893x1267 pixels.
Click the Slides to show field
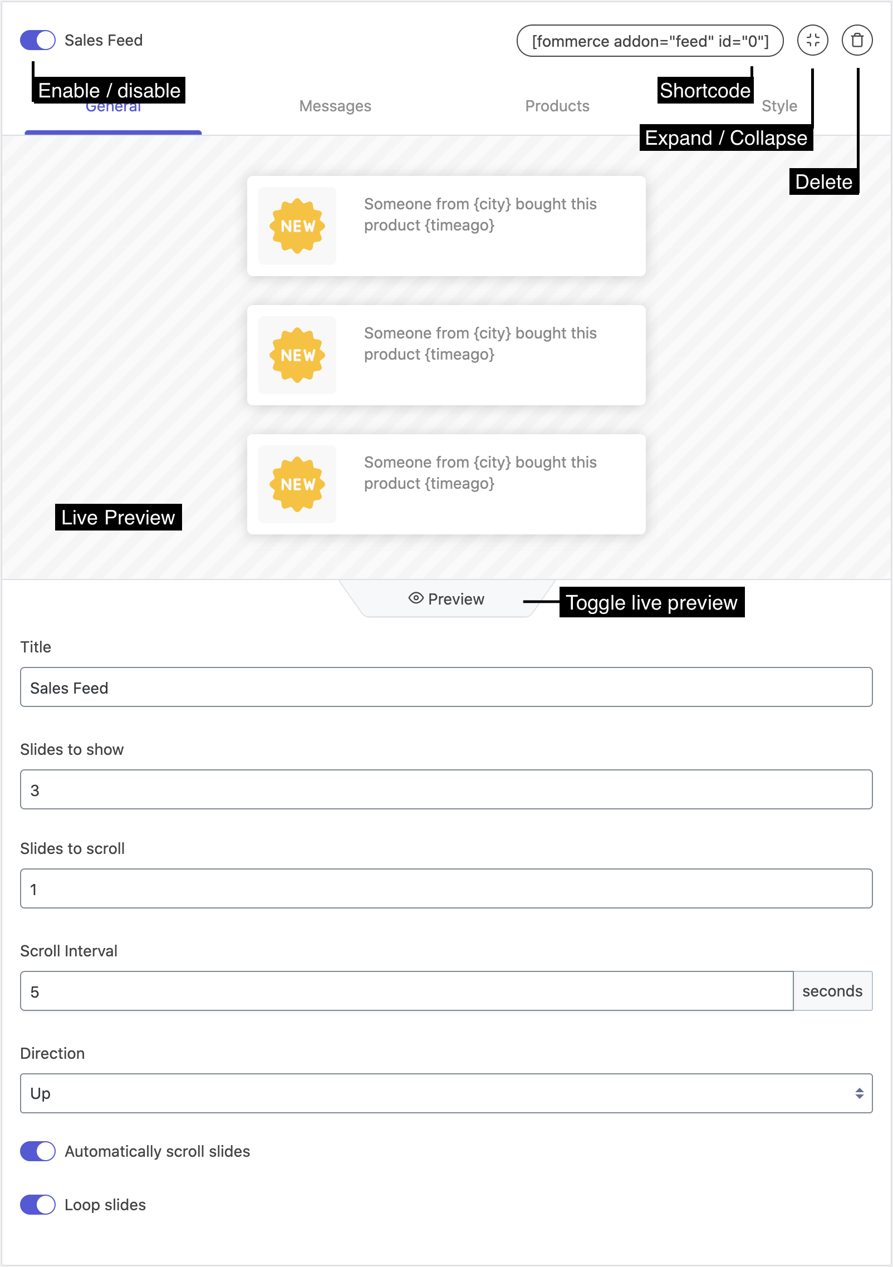[x=446, y=789]
